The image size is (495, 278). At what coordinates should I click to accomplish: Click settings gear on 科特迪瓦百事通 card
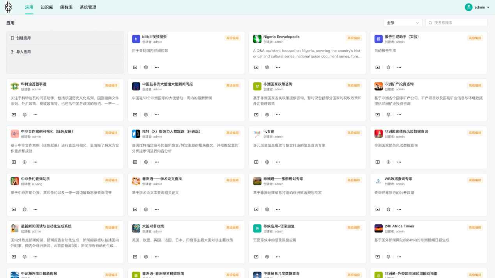pyautogui.click(x=25, y=115)
